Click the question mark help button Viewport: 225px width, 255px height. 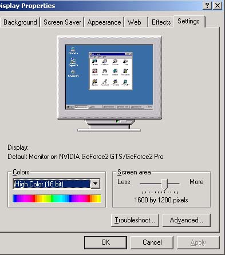click(207, 5)
